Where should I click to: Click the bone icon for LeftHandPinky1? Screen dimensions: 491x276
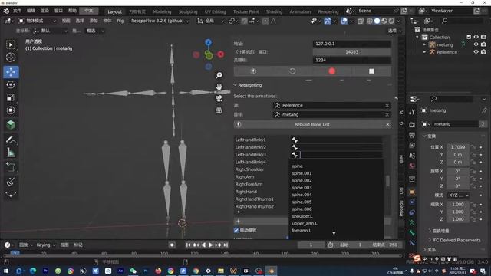click(295, 140)
